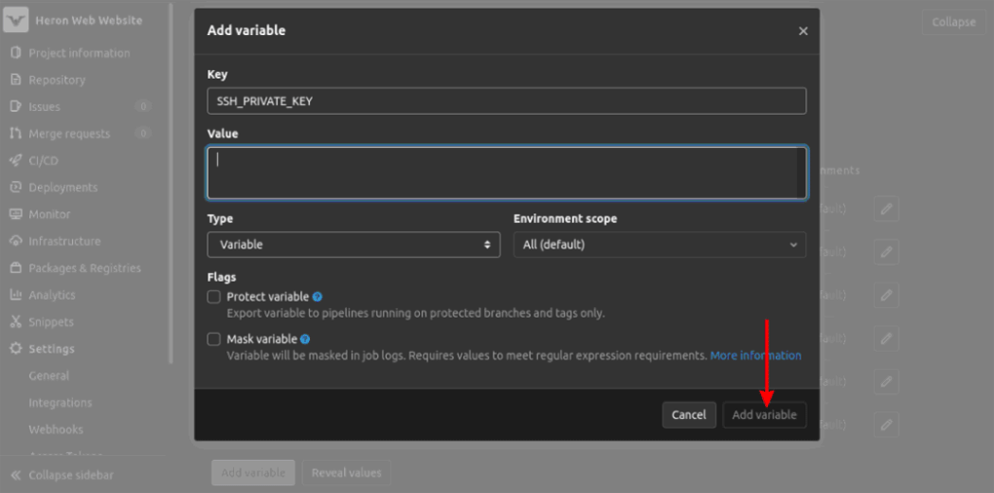Click the dialog's Add variable button
This screenshot has height=493, width=994.
coord(765,415)
